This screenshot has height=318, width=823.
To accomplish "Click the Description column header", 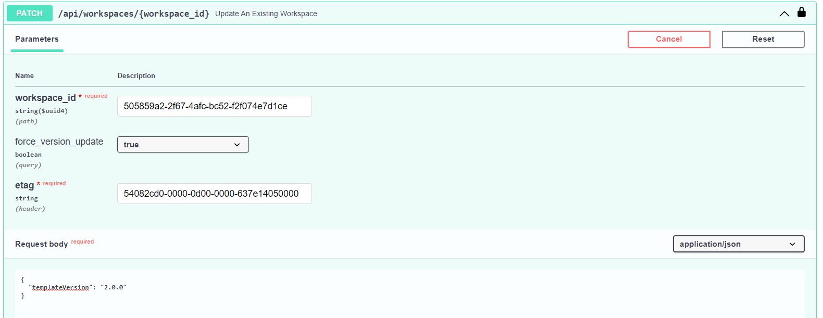I will click(136, 75).
